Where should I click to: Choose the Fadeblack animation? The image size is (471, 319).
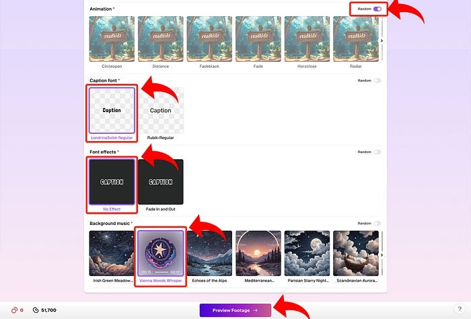pyautogui.click(x=209, y=39)
